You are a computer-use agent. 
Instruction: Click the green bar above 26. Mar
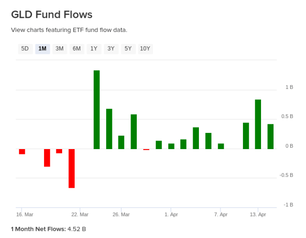(121, 142)
